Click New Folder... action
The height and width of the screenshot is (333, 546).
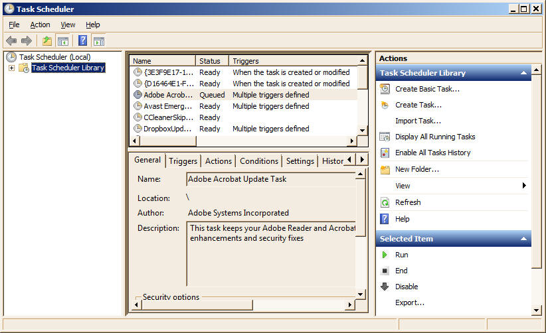(x=417, y=169)
